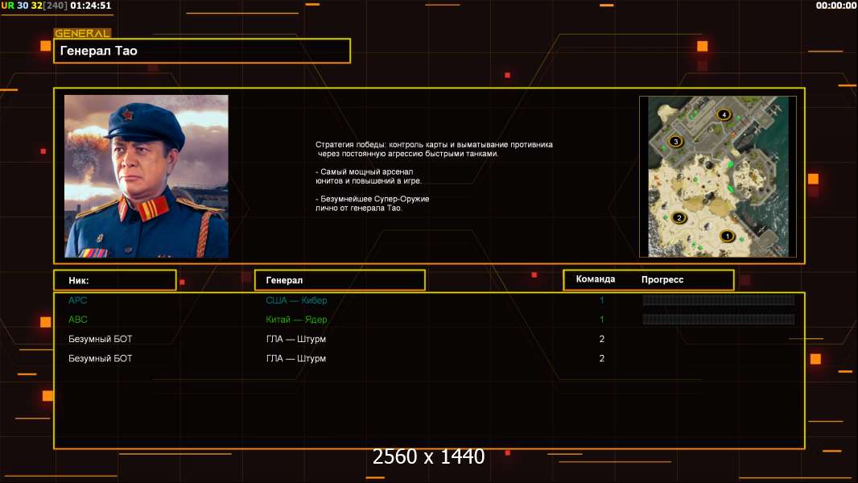
Task: Click start position marker 3 on minimap
Action: [676, 142]
